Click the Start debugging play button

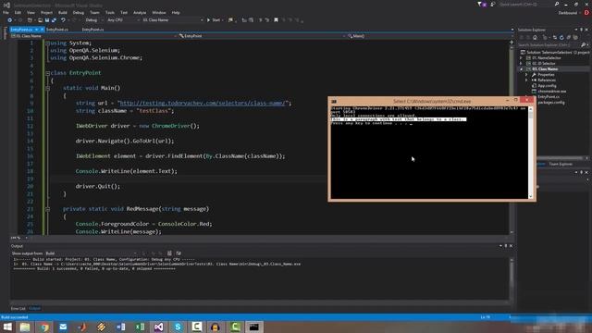(208, 20)
